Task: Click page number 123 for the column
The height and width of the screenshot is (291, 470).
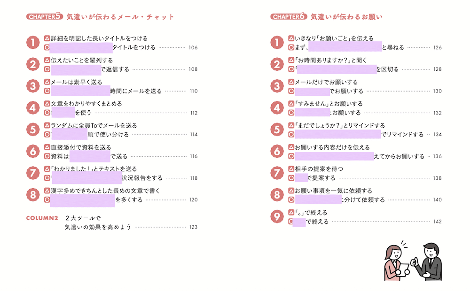Action: click(193, 227)
